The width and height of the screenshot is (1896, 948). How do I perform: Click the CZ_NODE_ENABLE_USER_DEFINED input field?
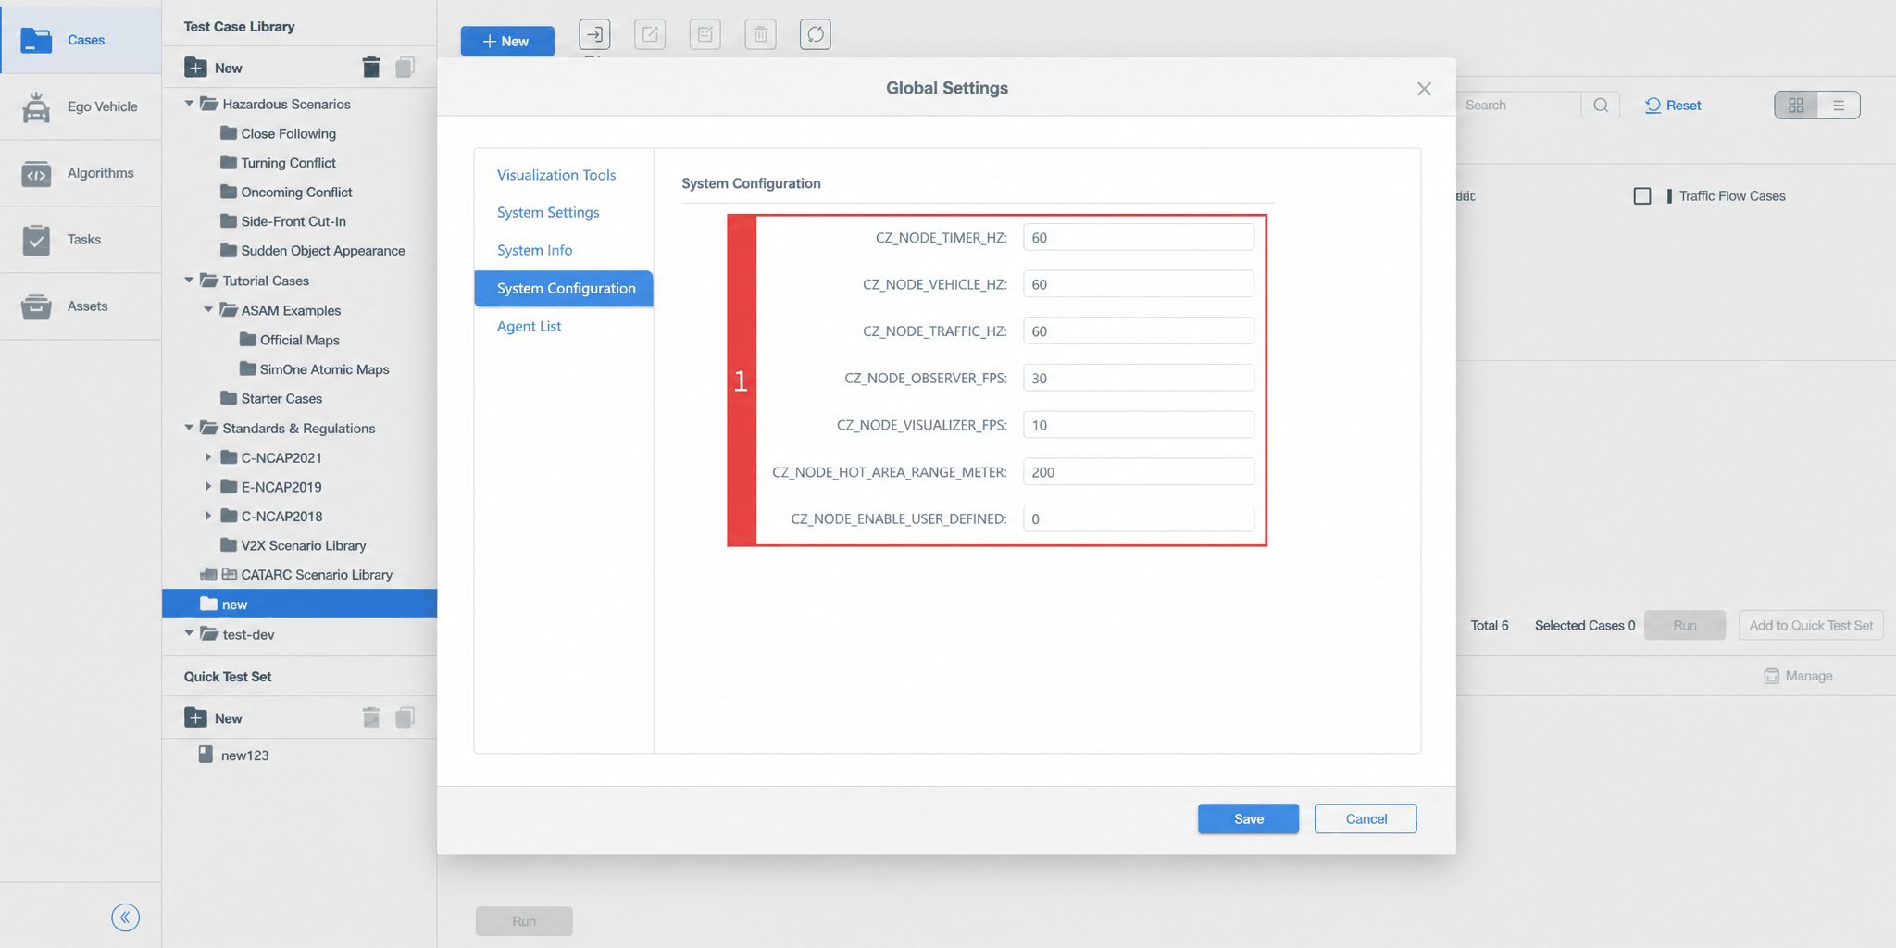coord(1139,519)
